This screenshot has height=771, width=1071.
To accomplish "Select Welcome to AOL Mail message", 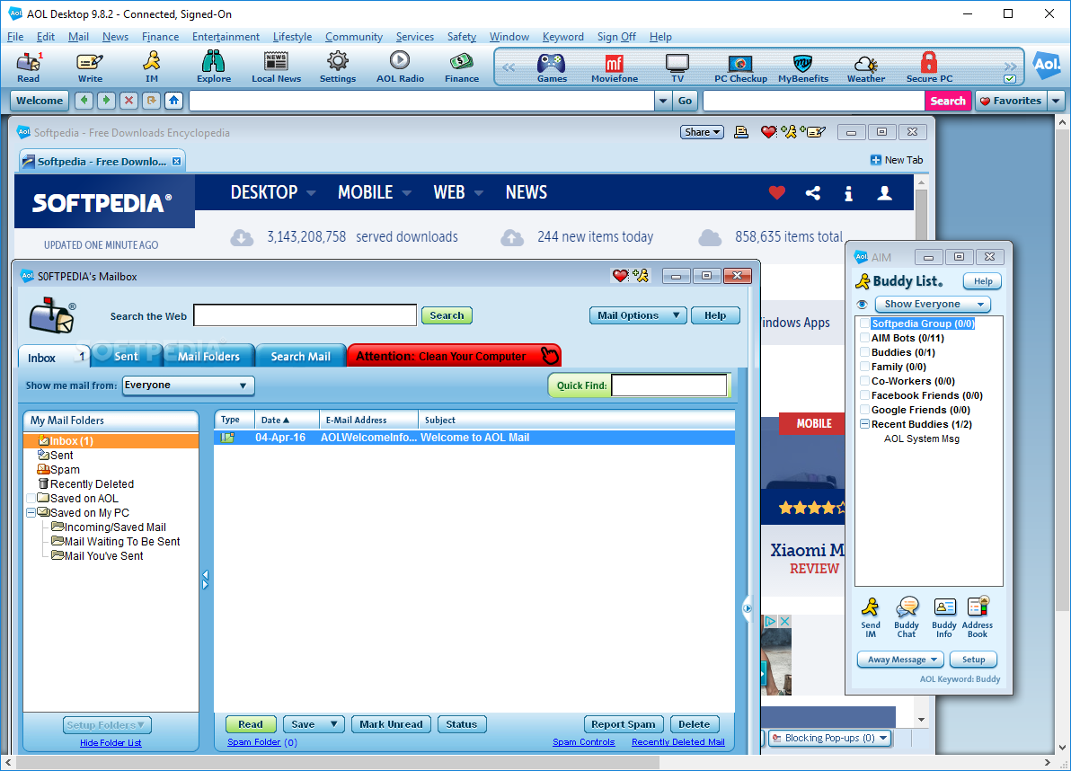I will 474,438.
